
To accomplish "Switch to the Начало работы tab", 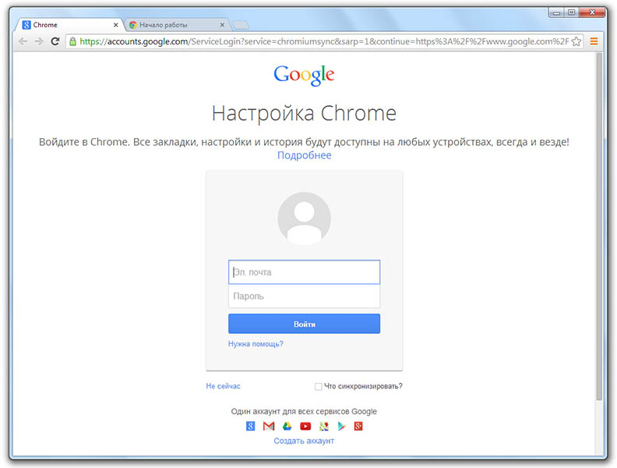I will [177, 25].
